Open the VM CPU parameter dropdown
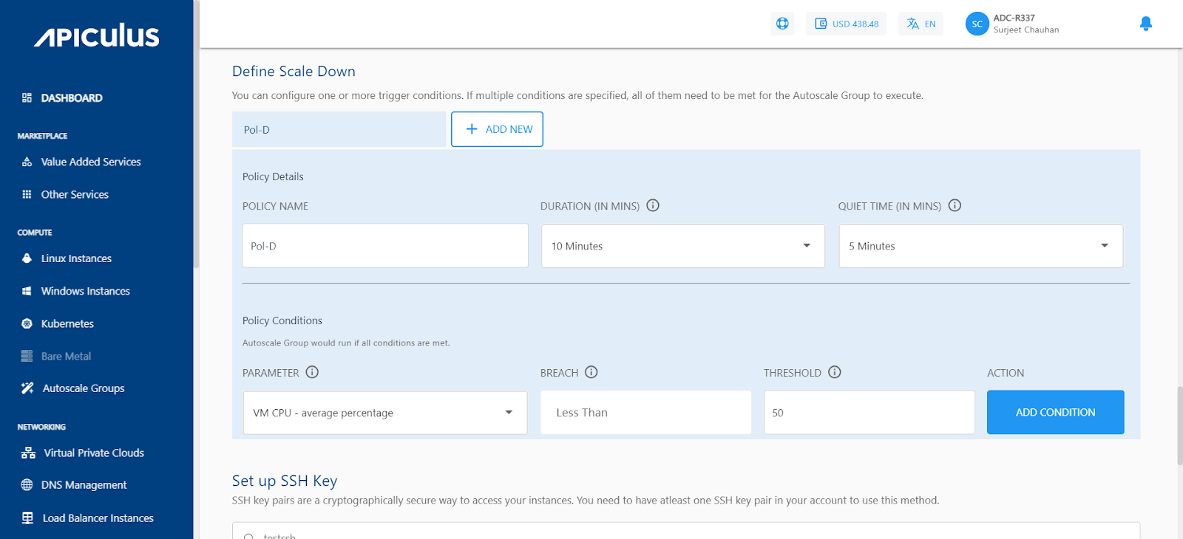 click(384, 413)
